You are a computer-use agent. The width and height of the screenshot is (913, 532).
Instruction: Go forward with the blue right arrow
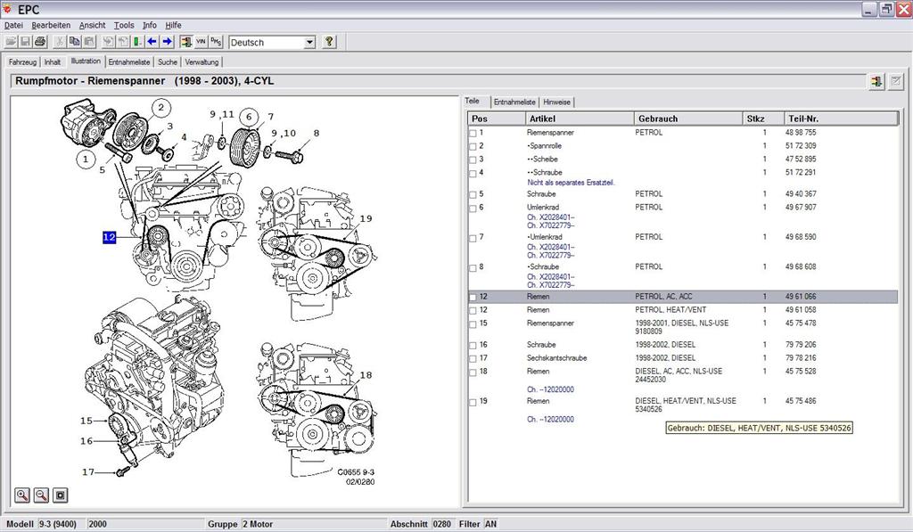click(x=167, y=42)
